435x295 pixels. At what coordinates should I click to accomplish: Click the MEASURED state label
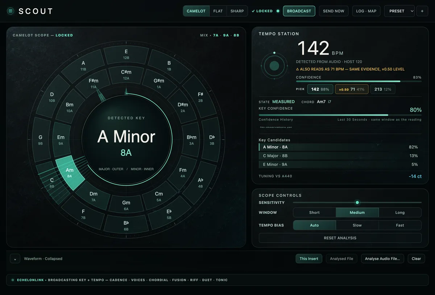click(283, 102)
